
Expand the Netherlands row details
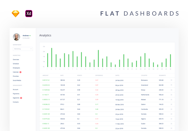point(171,95)
